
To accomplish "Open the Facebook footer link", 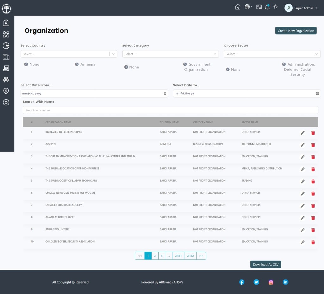I will [241, 282].
